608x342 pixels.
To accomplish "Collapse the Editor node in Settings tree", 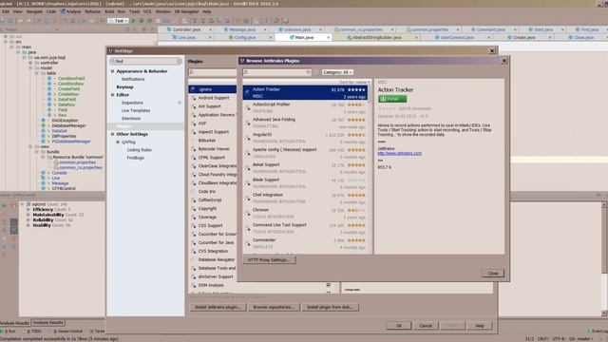I will pyautogui.click(x=112, y=95).
